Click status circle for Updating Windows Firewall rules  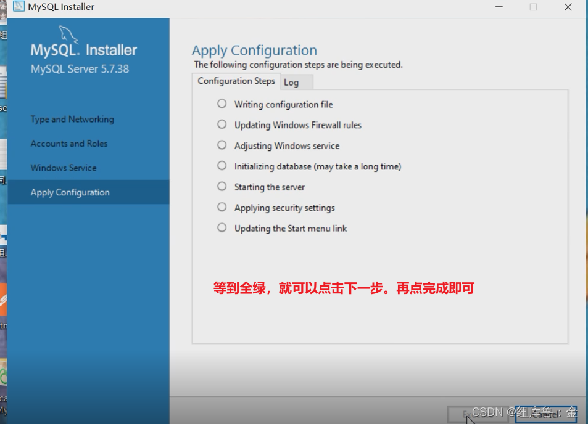click(x=222, y=124)
